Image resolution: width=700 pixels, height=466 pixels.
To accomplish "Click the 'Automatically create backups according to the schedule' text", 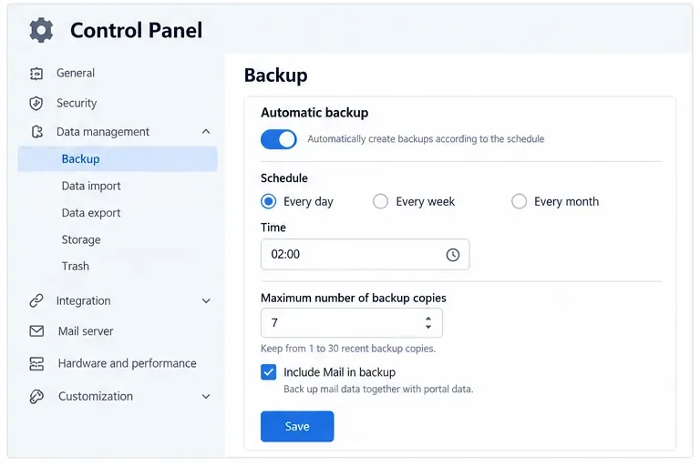I will [426, 139].
